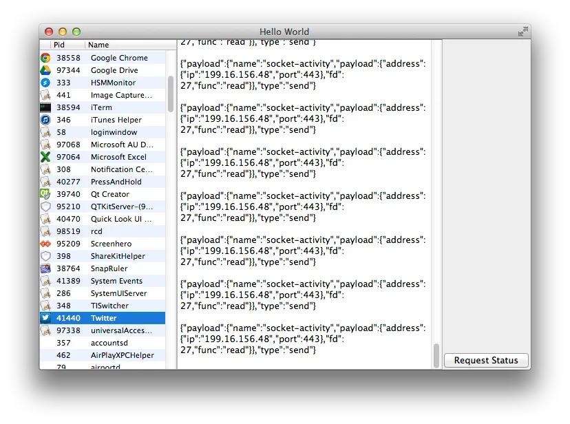Select pid 333 in the list
The image size is (570, 424).
point(63,83)
